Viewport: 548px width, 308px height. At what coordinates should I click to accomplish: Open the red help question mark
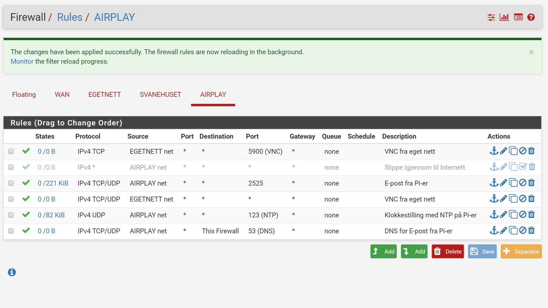(531, 17)
